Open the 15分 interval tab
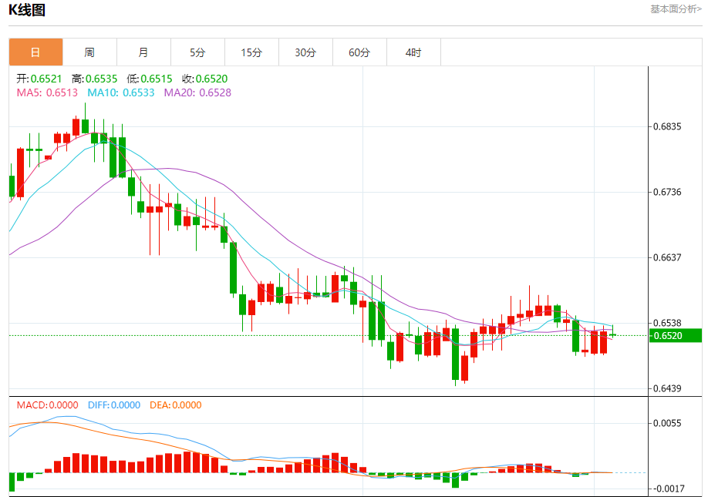The image size is (708, 497). 251,52
